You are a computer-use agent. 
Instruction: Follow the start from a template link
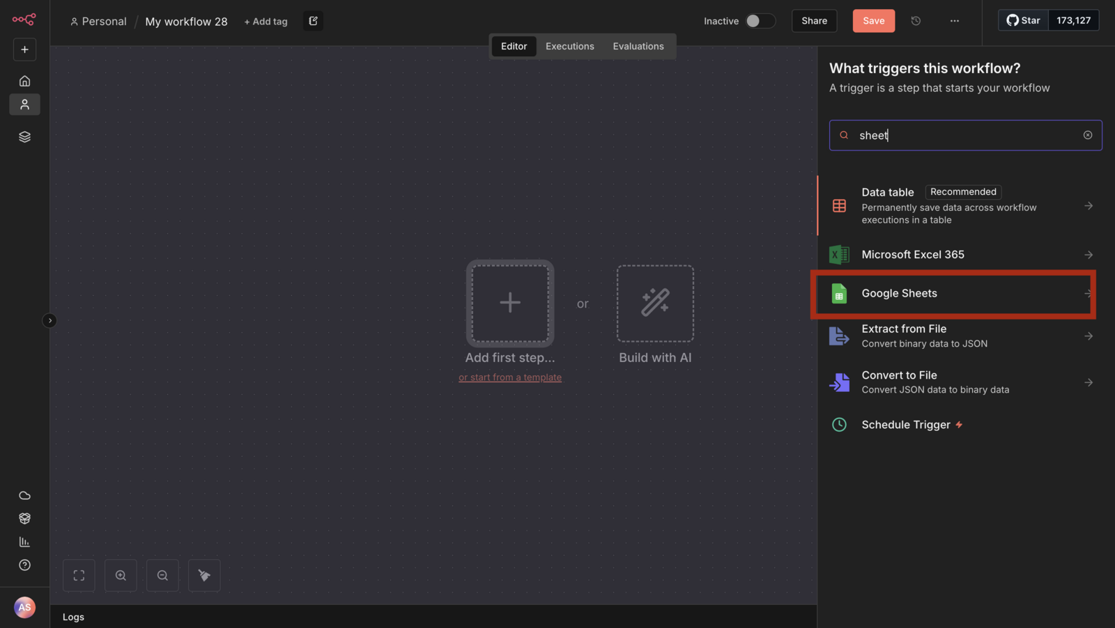click(x=510, y=377)
